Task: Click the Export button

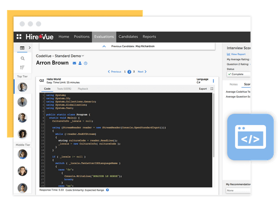Action: [203, 89]
